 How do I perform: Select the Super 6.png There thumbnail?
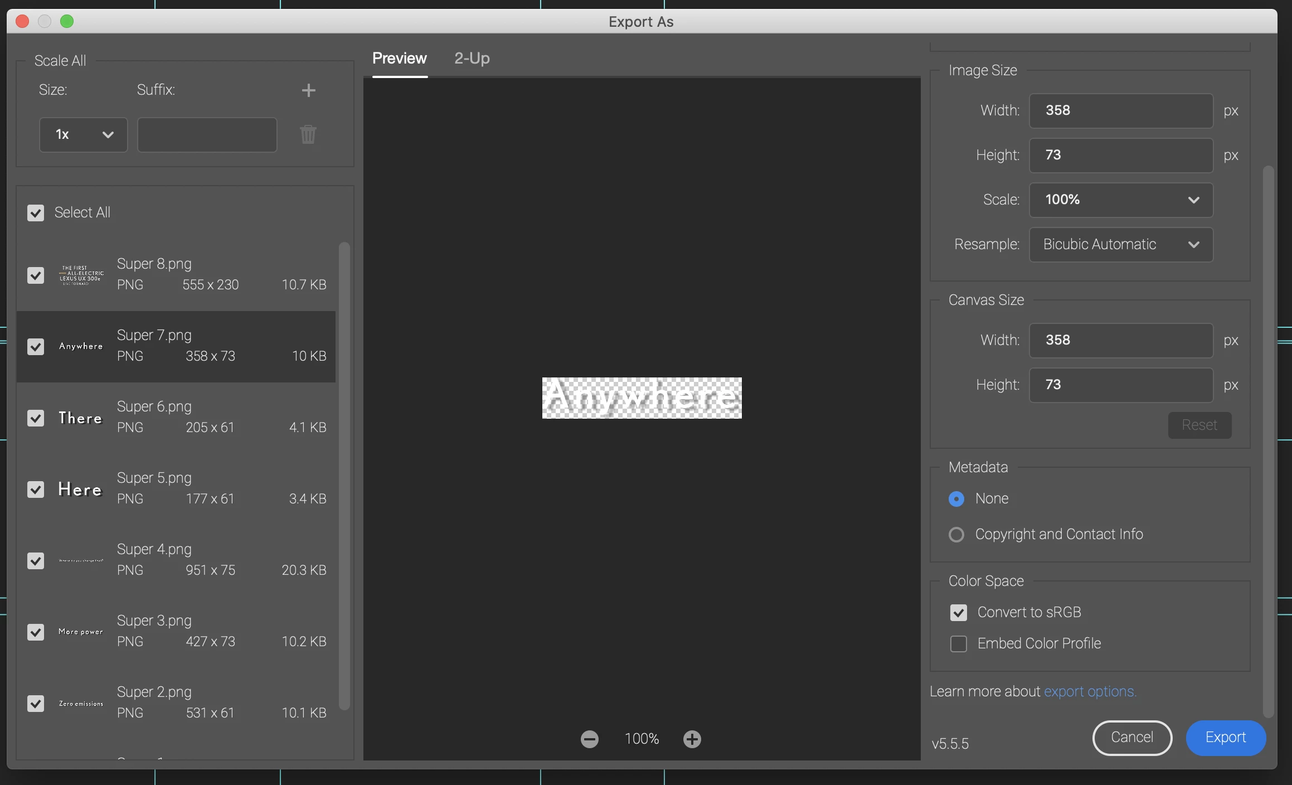81,418
